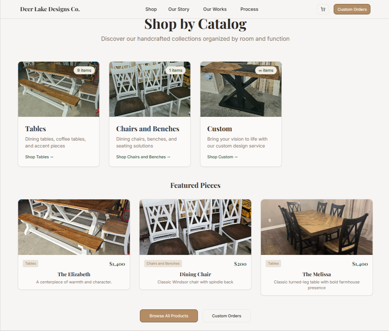The image size is (389, 331).
Task: View The Elizabeth featured product photo
Action: pos(74,227)
